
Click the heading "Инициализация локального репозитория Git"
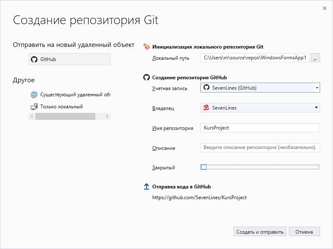coord(208,47)
